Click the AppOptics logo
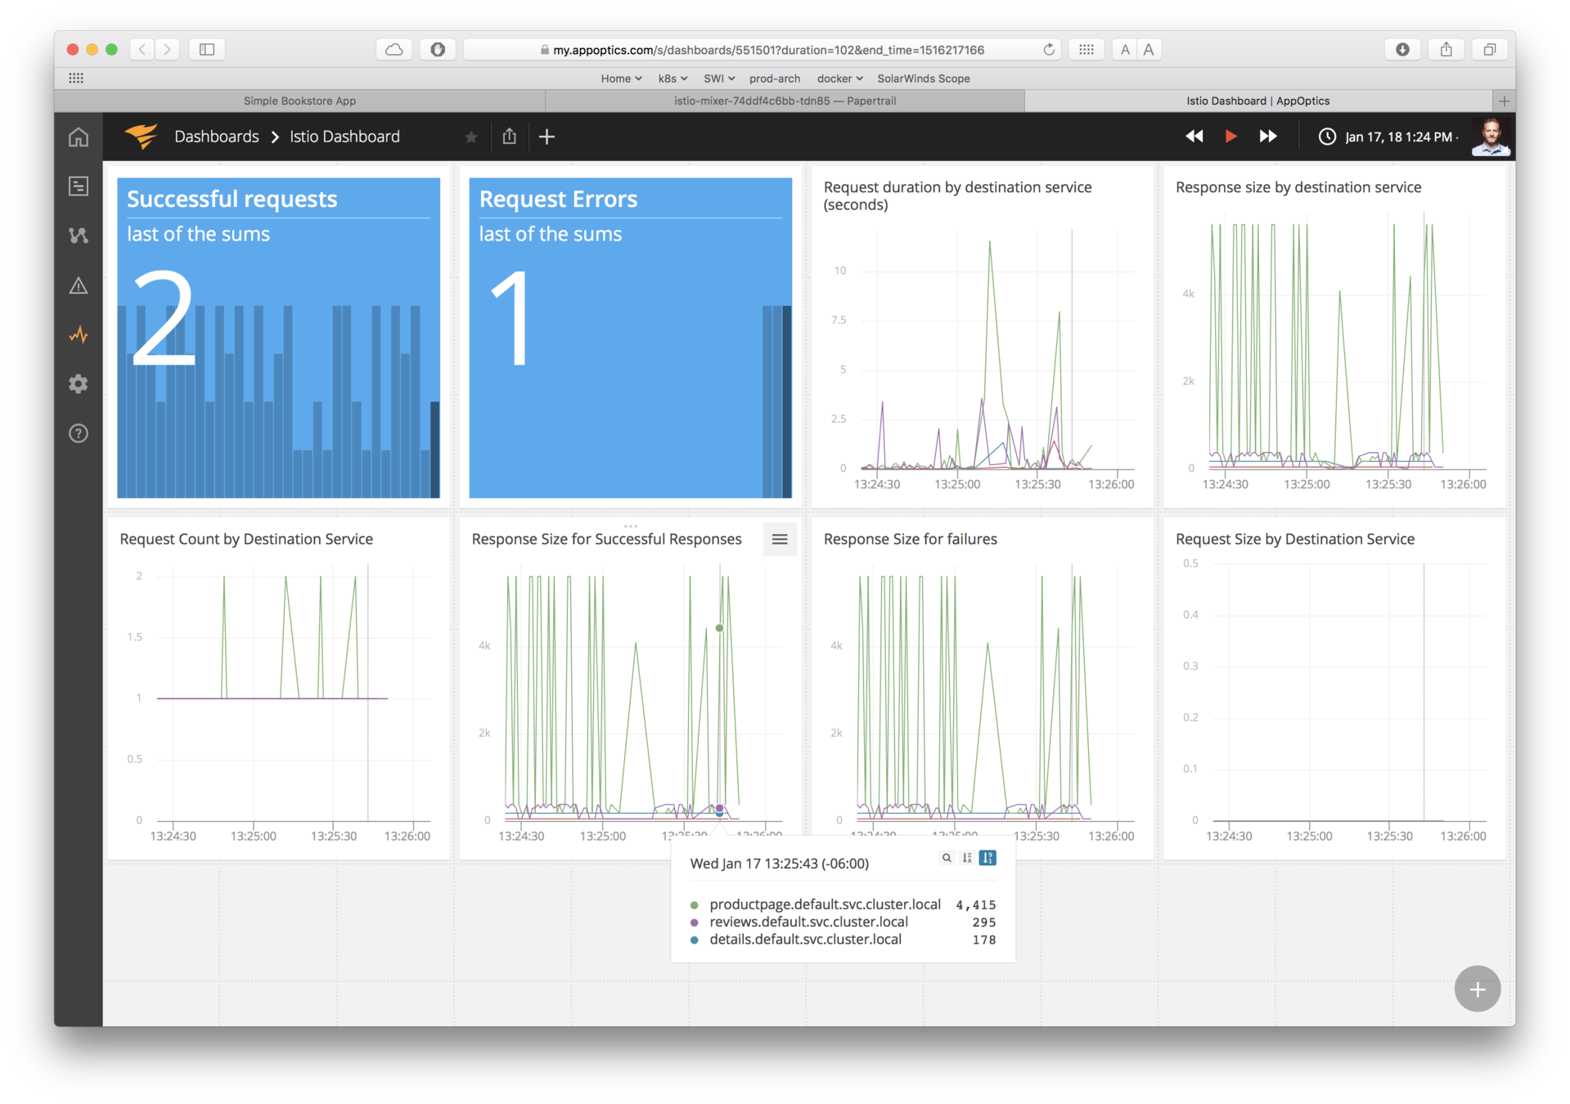This screenshot has height=1104, width=1570. pos(141,136)
